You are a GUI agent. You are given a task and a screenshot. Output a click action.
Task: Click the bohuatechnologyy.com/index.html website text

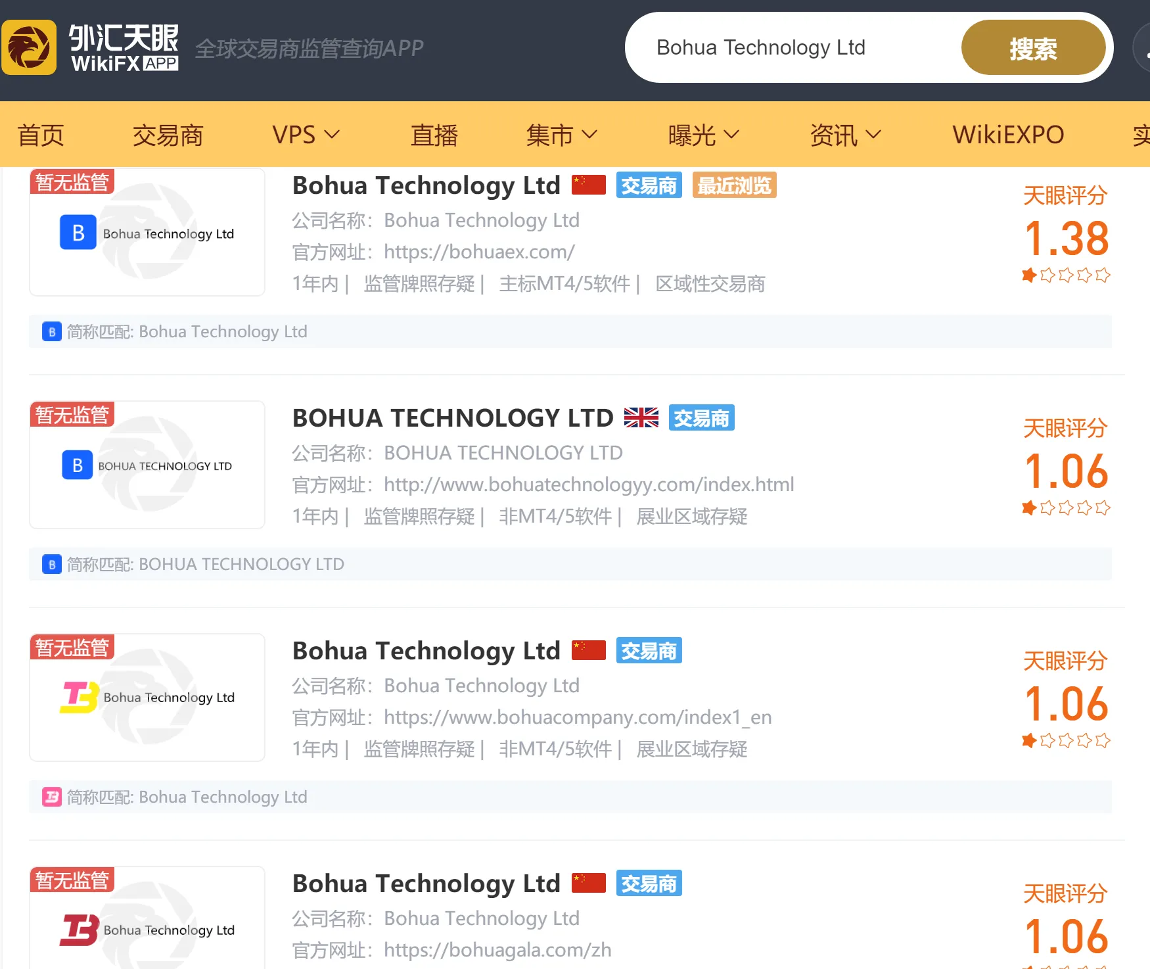click(589, 484)
